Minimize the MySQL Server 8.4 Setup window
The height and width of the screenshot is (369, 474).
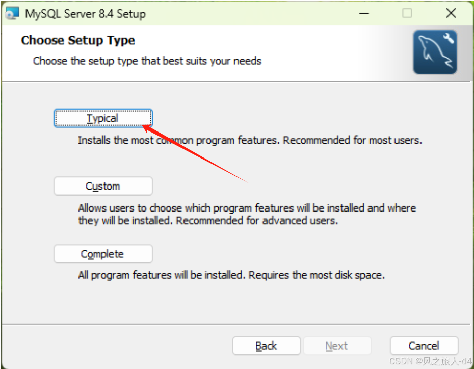(364, 13)
